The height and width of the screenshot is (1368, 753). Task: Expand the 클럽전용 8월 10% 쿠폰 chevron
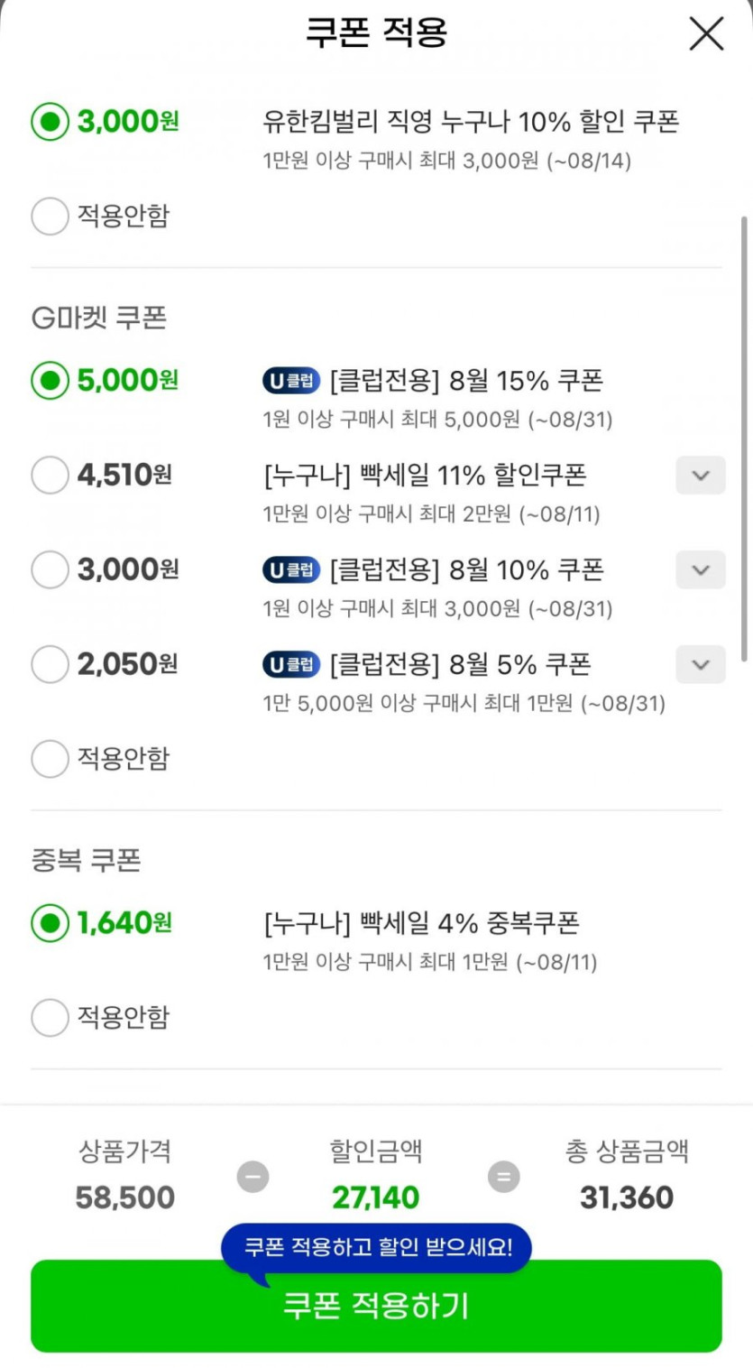click(701, 570)
